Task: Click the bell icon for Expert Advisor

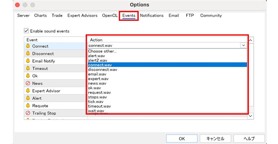Action: [x=28, y=91]
